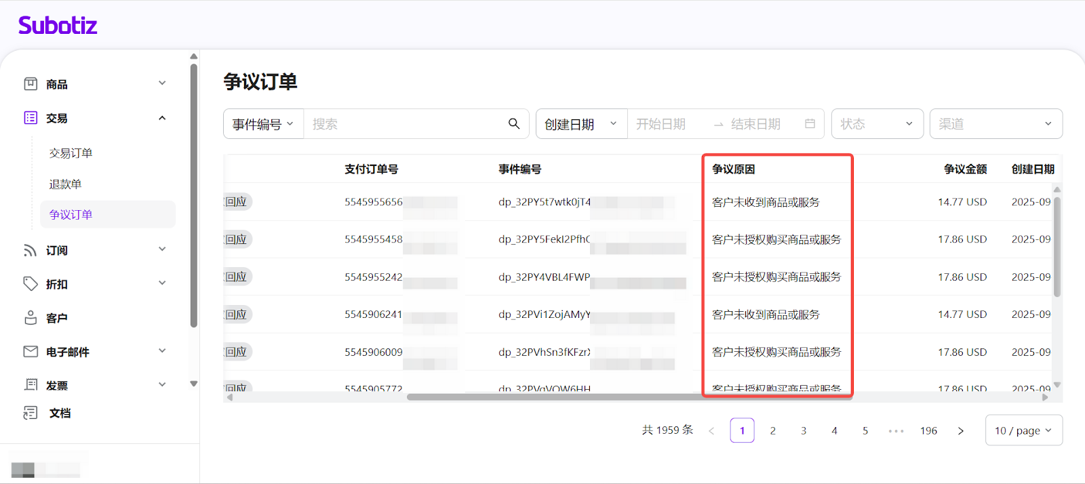The image size is (1085, 484).
Task: Click the calendar icon in date range
Action: [810, 124]
